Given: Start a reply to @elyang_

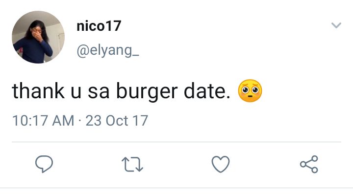Looking at the screenshot, I should [x=44, y=164].
